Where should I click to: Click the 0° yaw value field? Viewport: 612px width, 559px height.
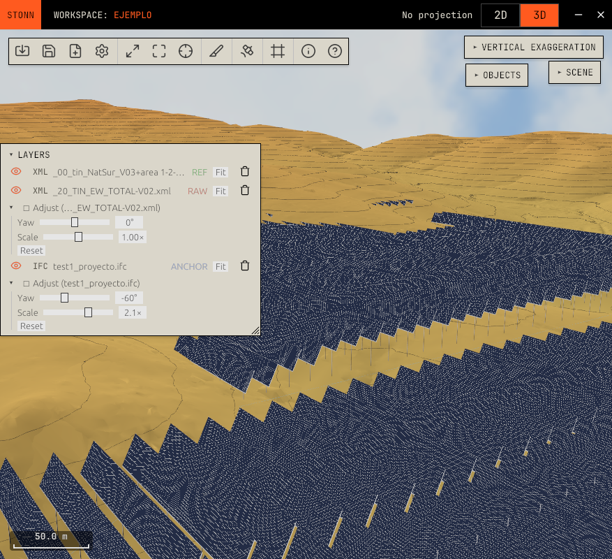[x=129, y=222]
